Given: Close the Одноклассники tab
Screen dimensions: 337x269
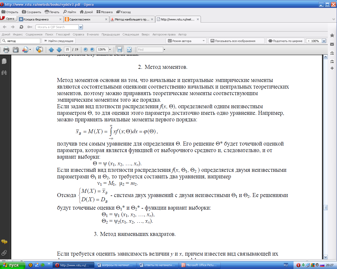Looking at the screenshot, I should [x=106, y=19].
